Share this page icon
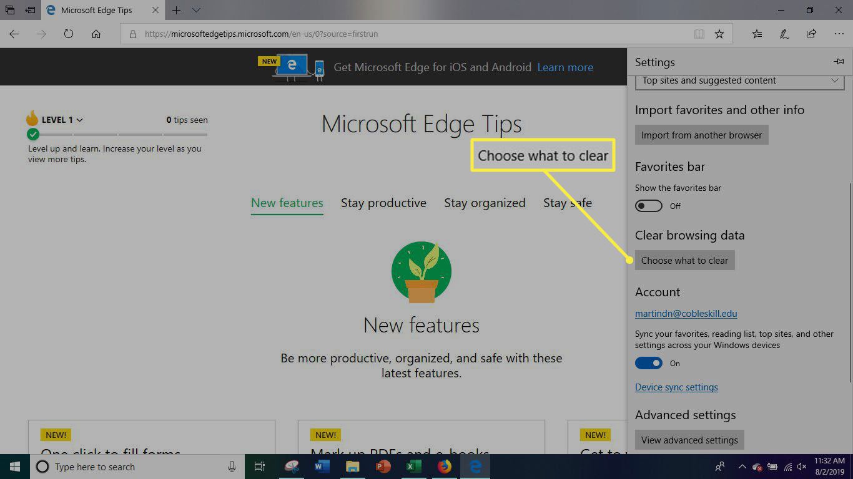This screenshot has height=479, width=853. click(811, 34)
